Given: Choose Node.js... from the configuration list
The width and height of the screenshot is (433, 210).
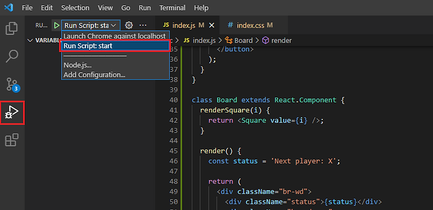Looking at the screenshot, I should coord(77,65).
